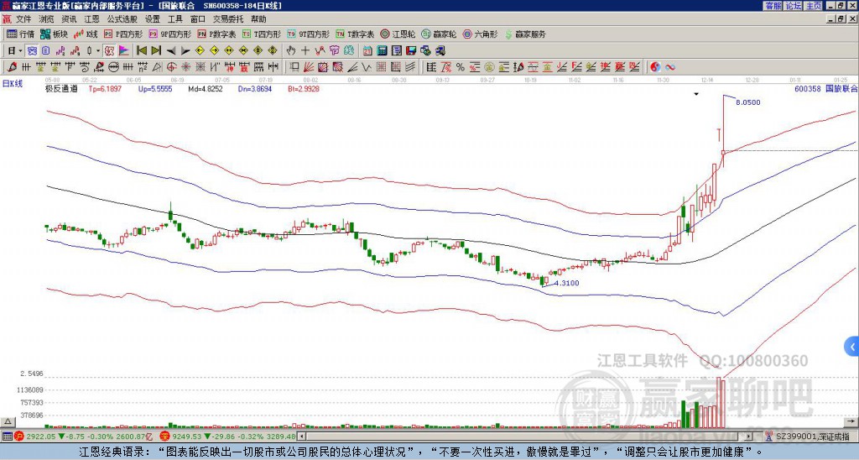
Task: Open the 帮助 menu
Action: [x=258, y=19]
